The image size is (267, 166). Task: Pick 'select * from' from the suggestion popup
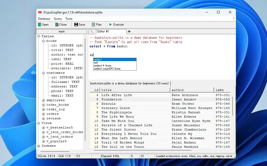point(102,65)
